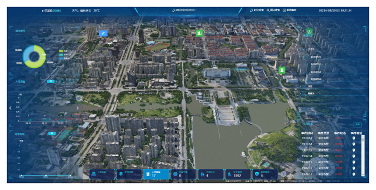The image size is (376, 190).
Task: Click the 今日告警 panel title
Action: [308, 124]
